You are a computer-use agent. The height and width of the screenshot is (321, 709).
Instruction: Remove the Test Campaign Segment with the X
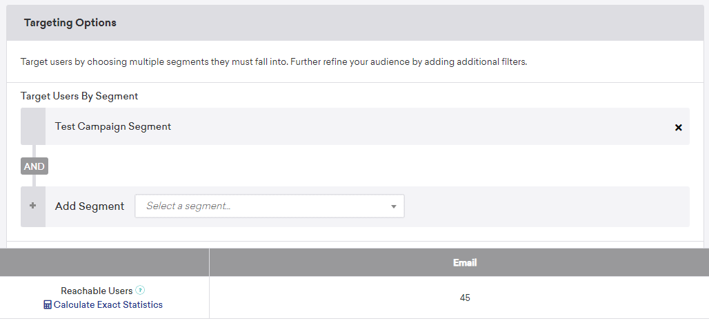point(678,128)
